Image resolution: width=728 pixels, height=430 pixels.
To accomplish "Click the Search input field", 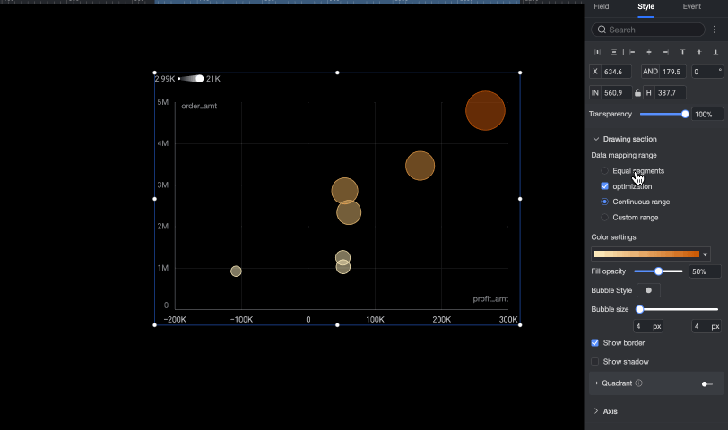I will click(648, 30).
